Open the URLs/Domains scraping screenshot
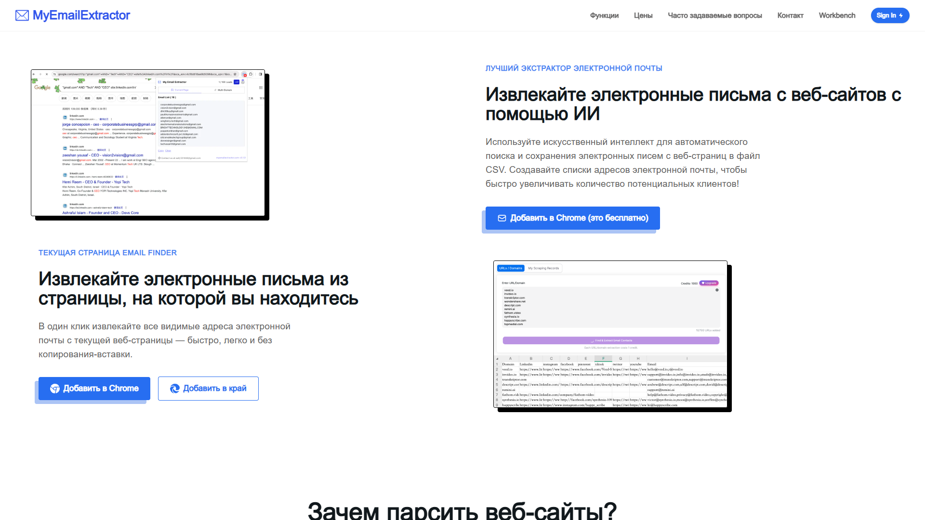Viewport: 925px width, 520px height. (x=610, y=334)
